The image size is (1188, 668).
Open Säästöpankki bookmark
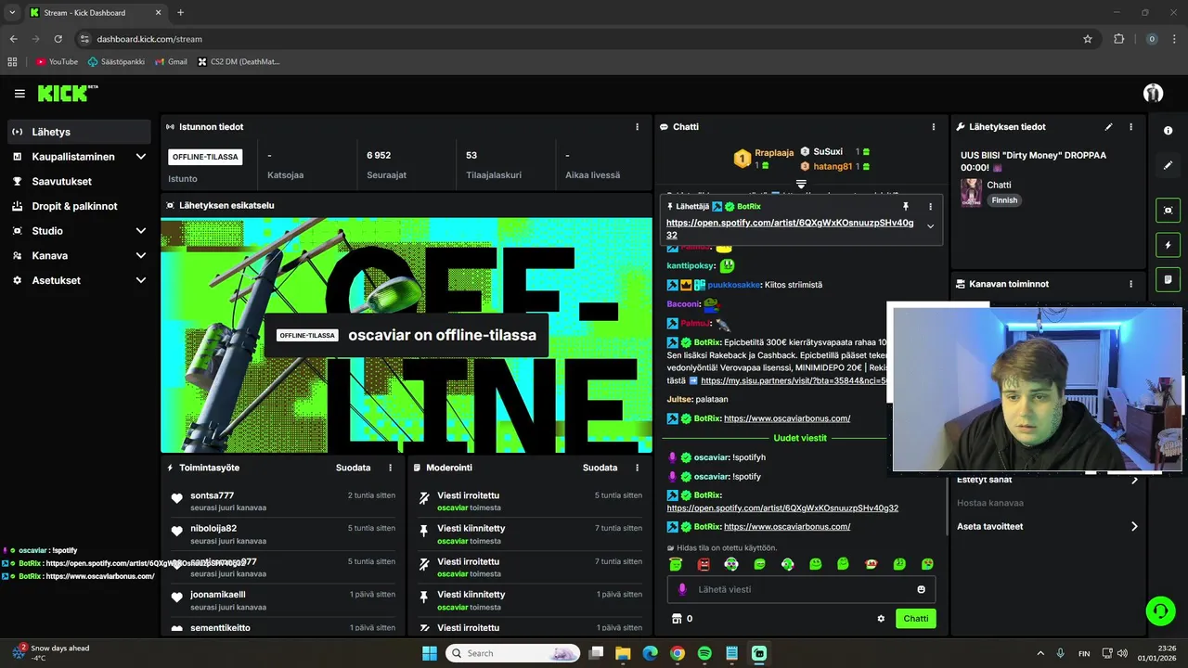point(116,61)
